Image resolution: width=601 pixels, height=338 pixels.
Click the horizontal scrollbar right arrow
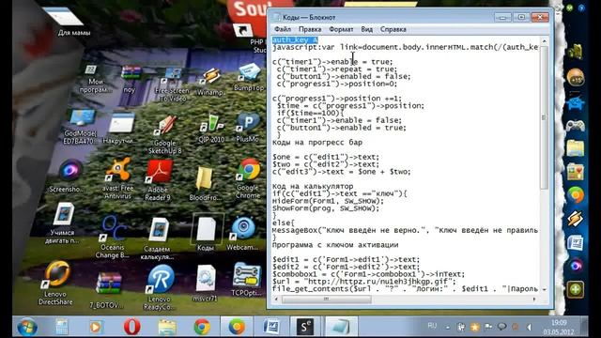[534, 299]
